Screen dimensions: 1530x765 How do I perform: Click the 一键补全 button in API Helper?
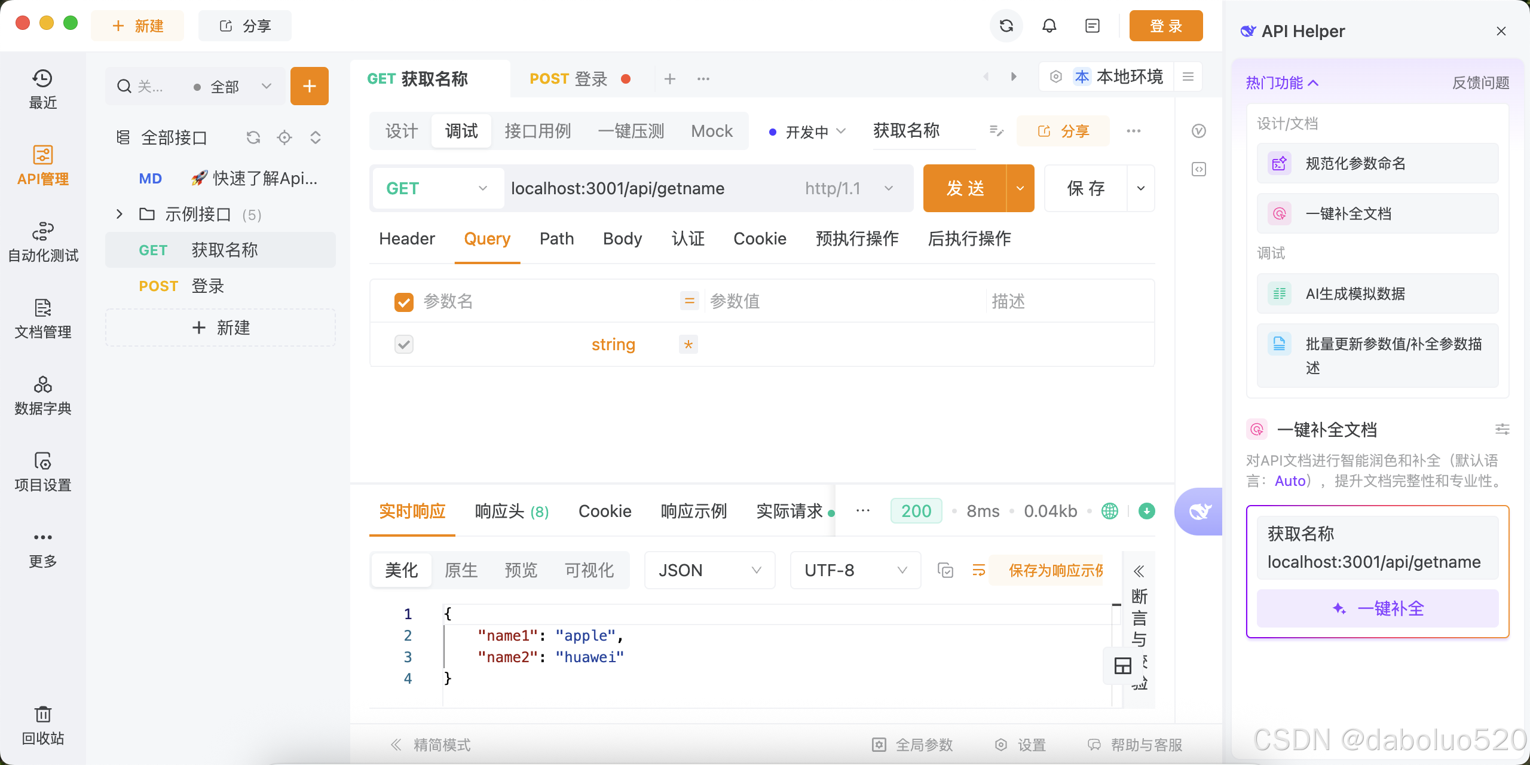tap(1378, 608)
